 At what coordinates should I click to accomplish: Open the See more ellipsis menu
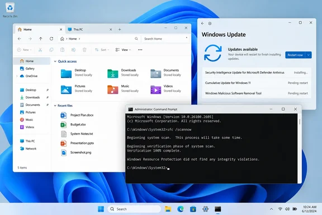pos(140,50)
